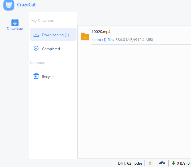
Task: Click the speedometer speed limit icon
Action: coord(162,163)
